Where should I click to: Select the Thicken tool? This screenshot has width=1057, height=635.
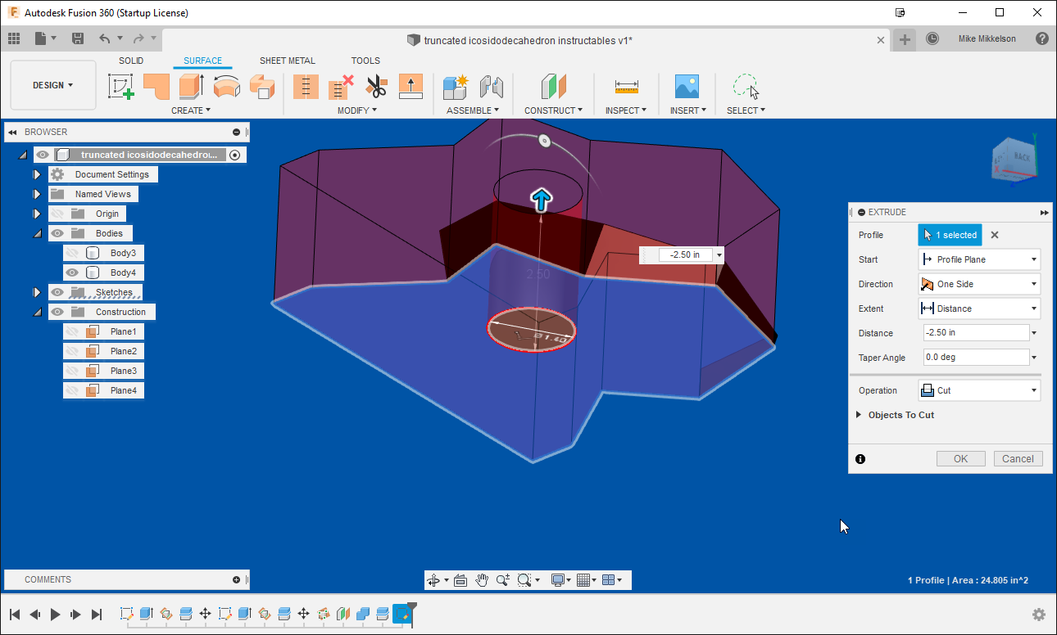coord(411,86)
